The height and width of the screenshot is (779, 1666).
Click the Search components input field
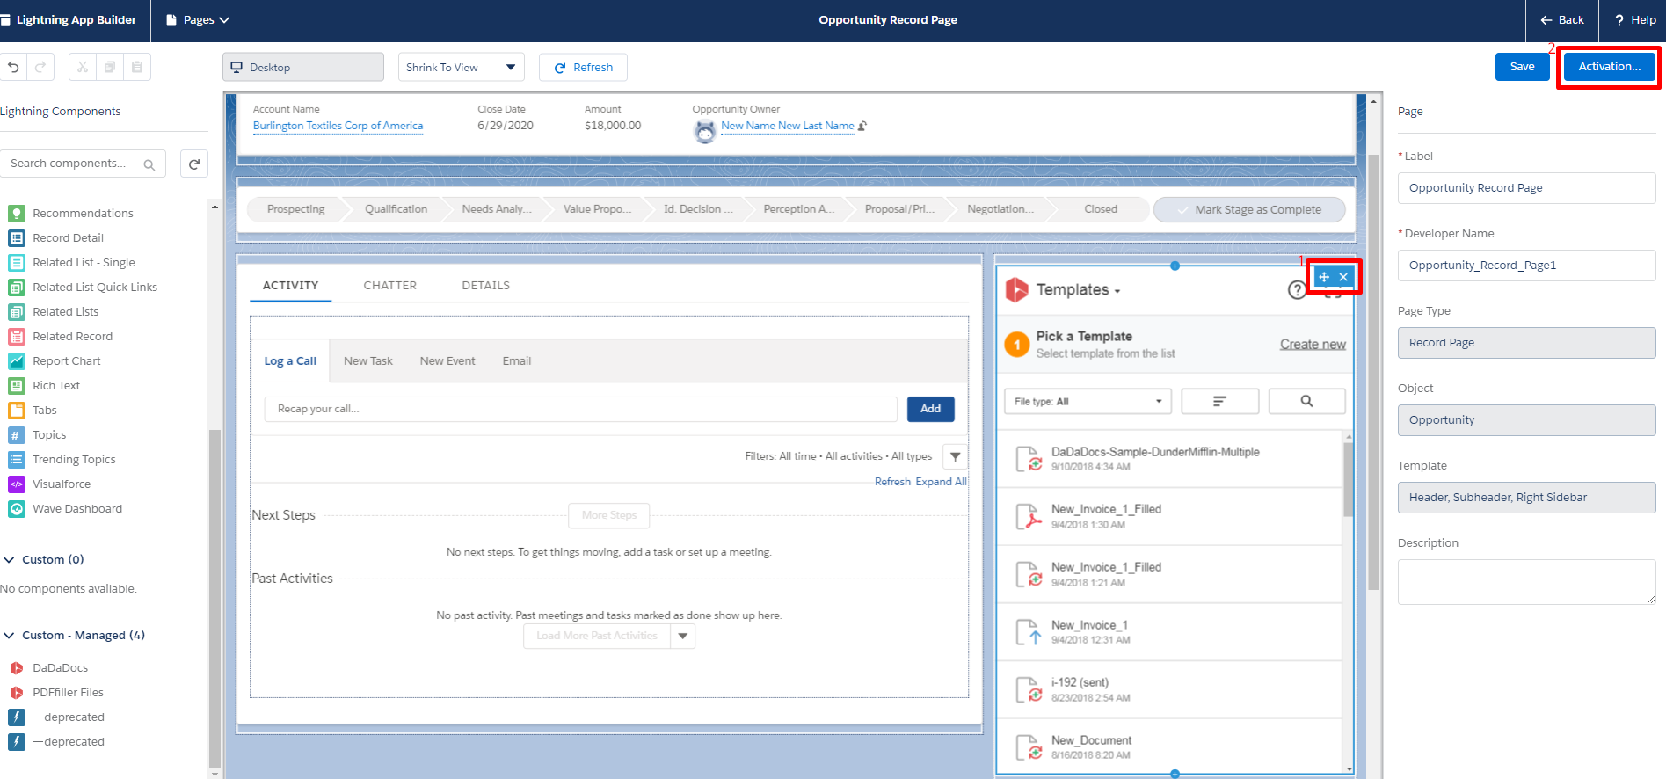[83, 164]
